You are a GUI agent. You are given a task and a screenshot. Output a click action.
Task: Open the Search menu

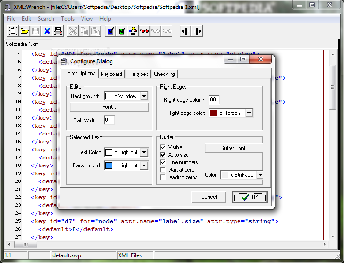pos(46,19)
